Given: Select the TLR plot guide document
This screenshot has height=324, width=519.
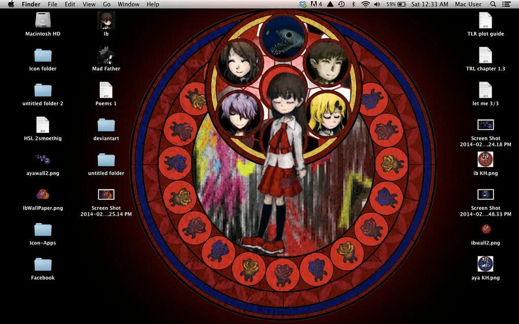Looking at the screenshot, I should coord(486,20).
